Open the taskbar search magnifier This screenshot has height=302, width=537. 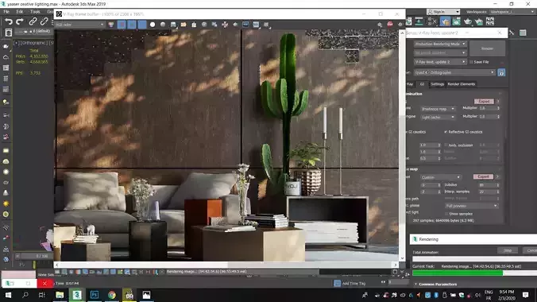click(25, 295)
